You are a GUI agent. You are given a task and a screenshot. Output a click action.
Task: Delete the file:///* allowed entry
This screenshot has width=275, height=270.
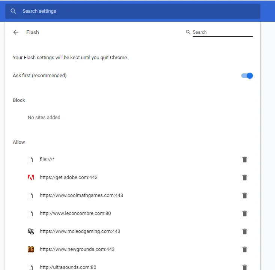(245, 160)
